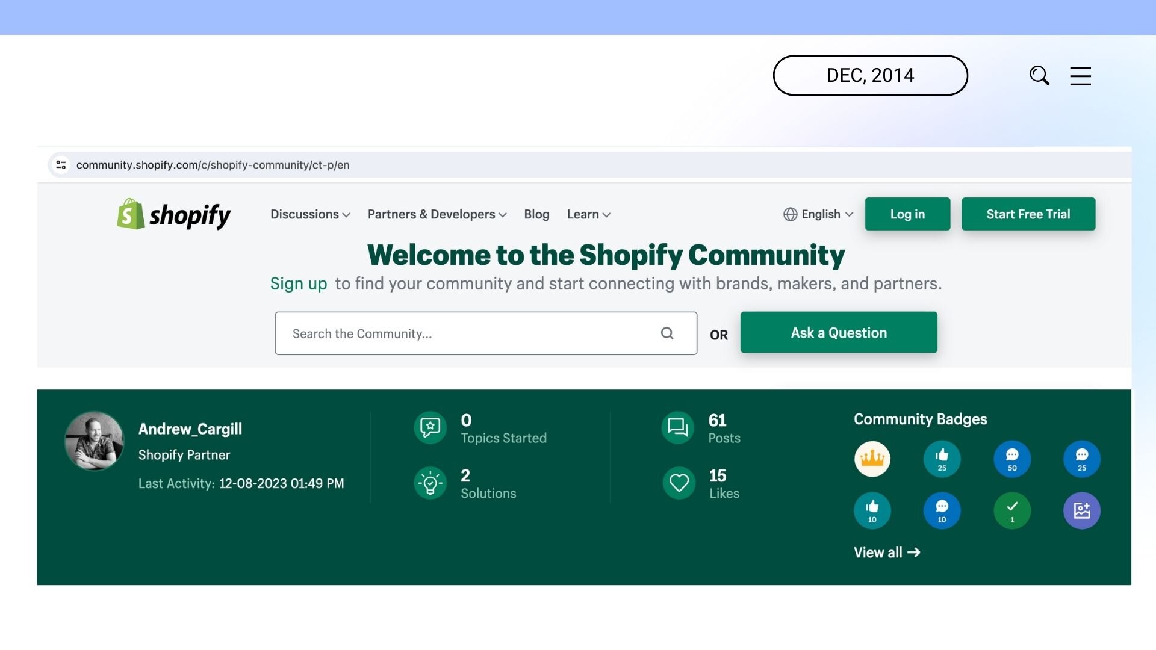Open the Learn menu
Viewport: 1156px width, 650px height.
coord(588,215)
